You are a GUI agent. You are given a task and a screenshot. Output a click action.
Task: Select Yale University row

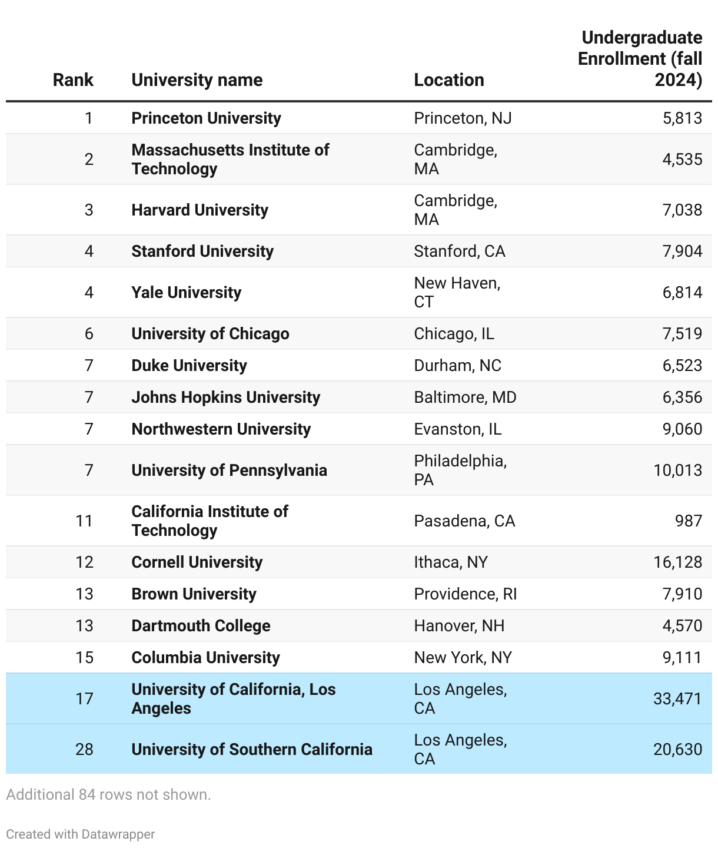[x=359, y=293]
